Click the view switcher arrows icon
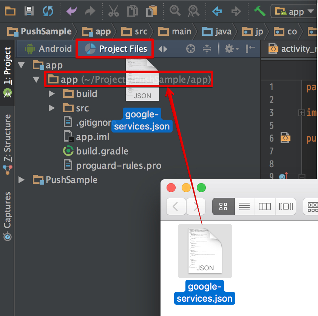 tap(163, 49)
